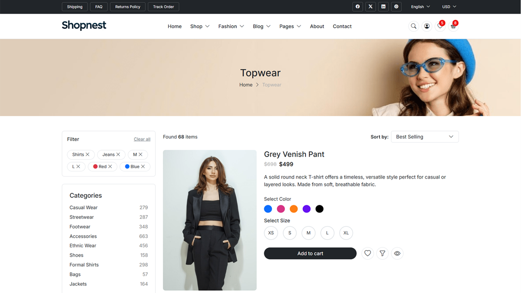521x293 pixels.
Task: Add product to wishlist with heart icon
Action: pyautogui.click(x=368, y=254)
